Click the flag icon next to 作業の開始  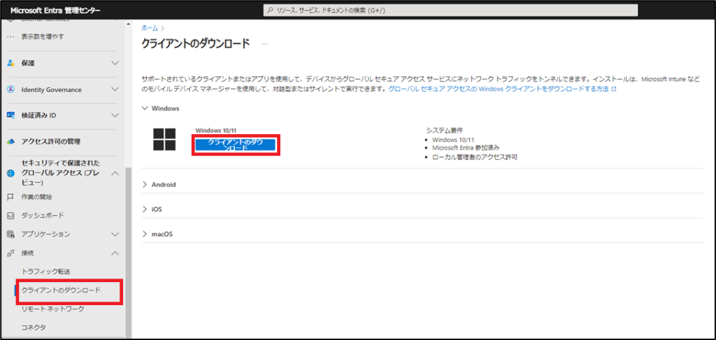click(11, 197)
